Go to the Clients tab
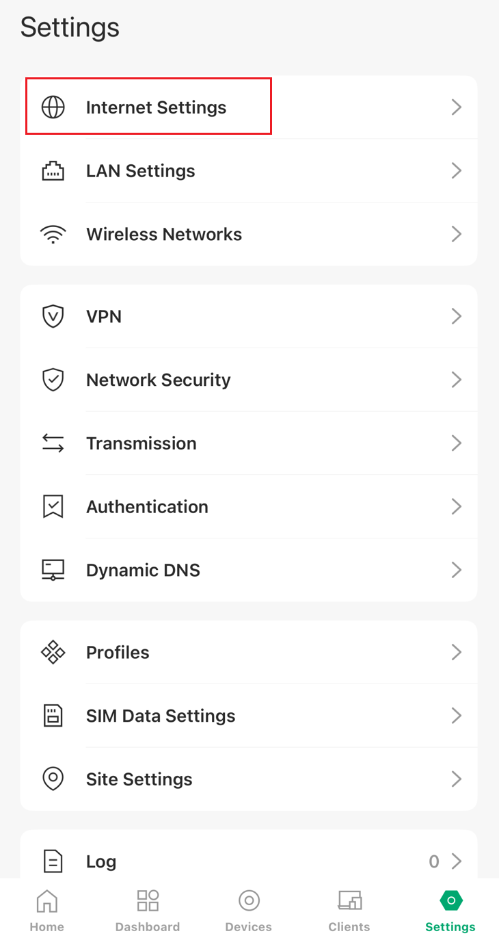Screen dimensions: 499x951 (349, 911)
